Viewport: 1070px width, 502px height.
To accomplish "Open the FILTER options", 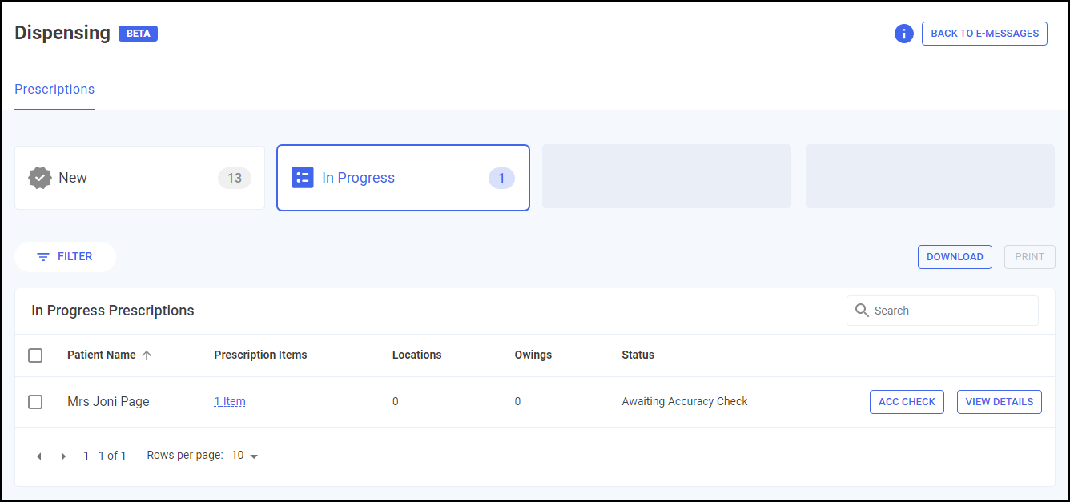I will pos(65,257).
